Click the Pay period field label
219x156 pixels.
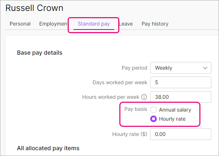(x=134, y=68)
